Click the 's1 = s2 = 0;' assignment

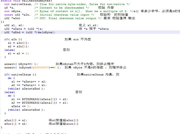[18, 54]
